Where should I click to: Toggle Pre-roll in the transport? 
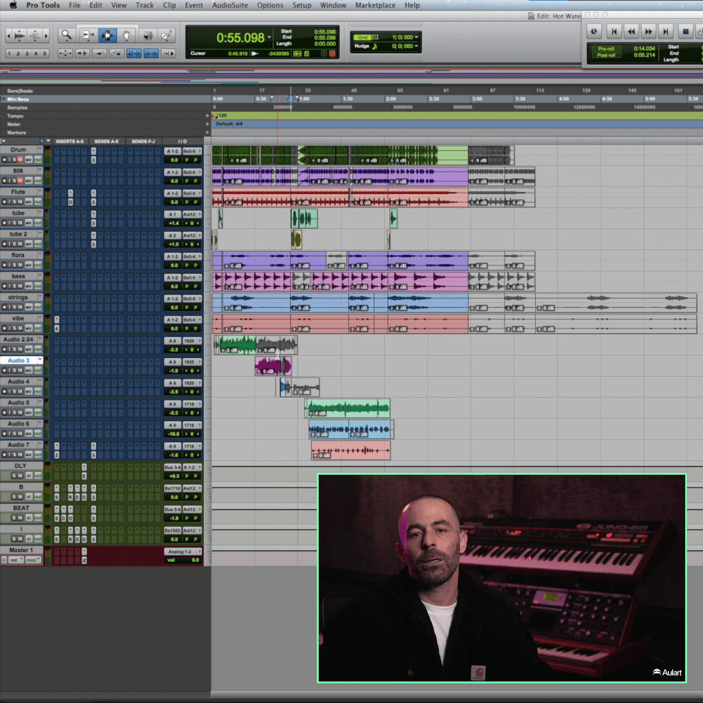pos(606,49)
